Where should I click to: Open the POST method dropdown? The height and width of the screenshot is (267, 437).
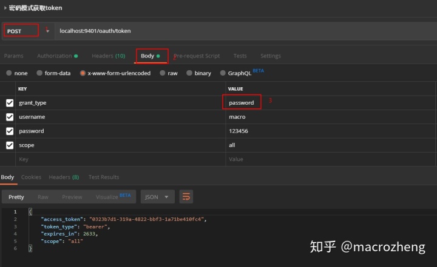[x=27, y=31]
